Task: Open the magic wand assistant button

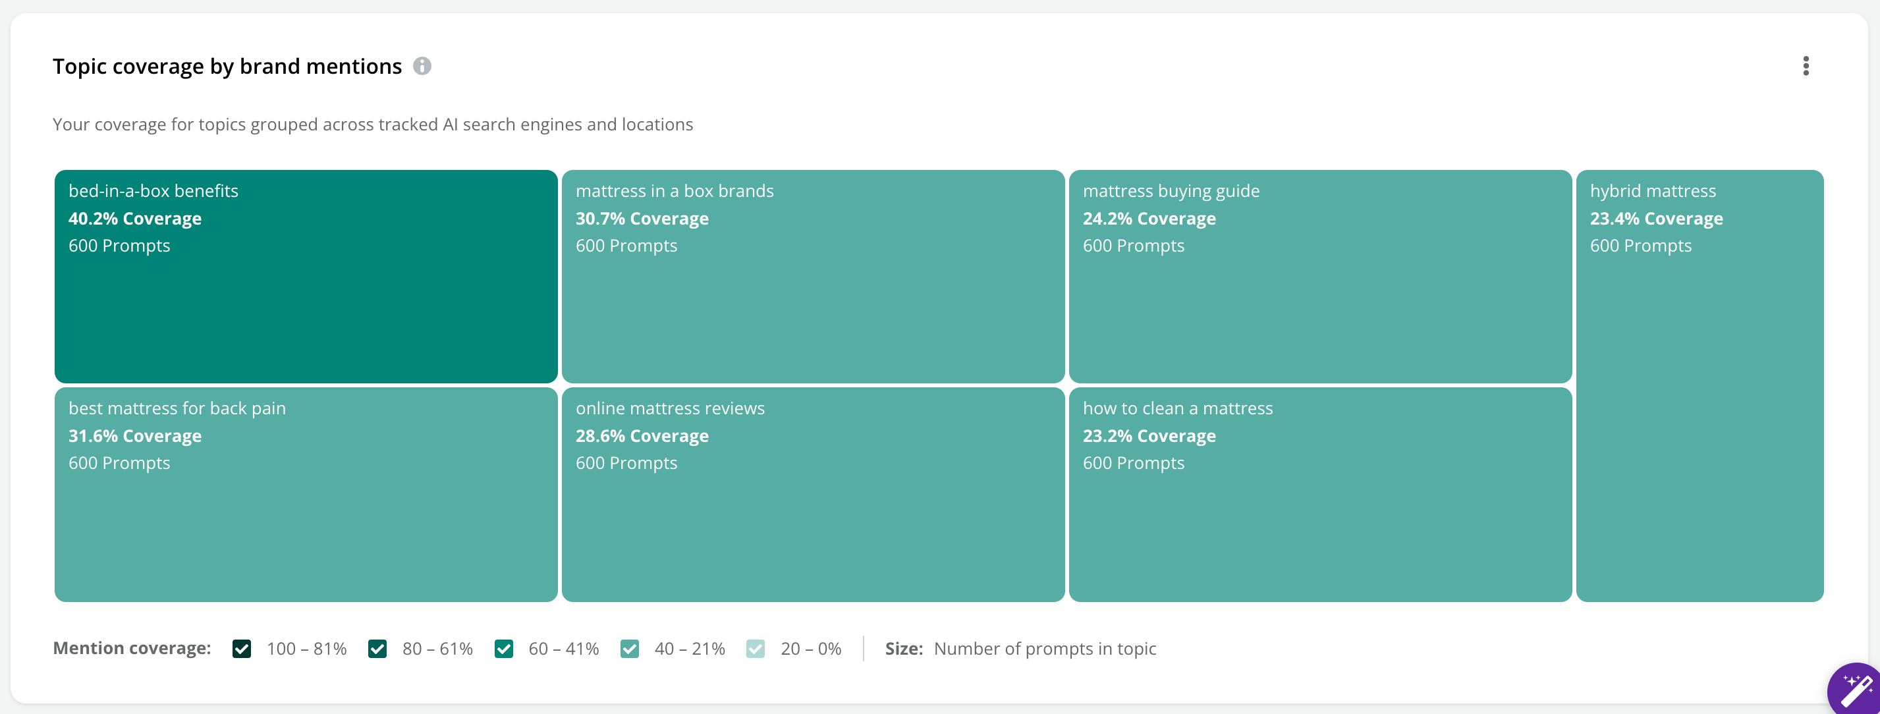Action: (1856, 690)
